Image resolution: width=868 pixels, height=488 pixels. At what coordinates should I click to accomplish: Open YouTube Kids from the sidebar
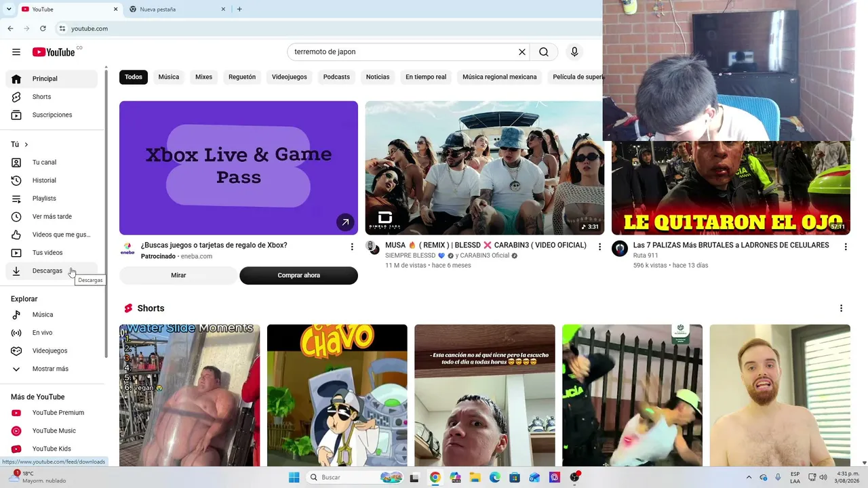pos(52,449)
